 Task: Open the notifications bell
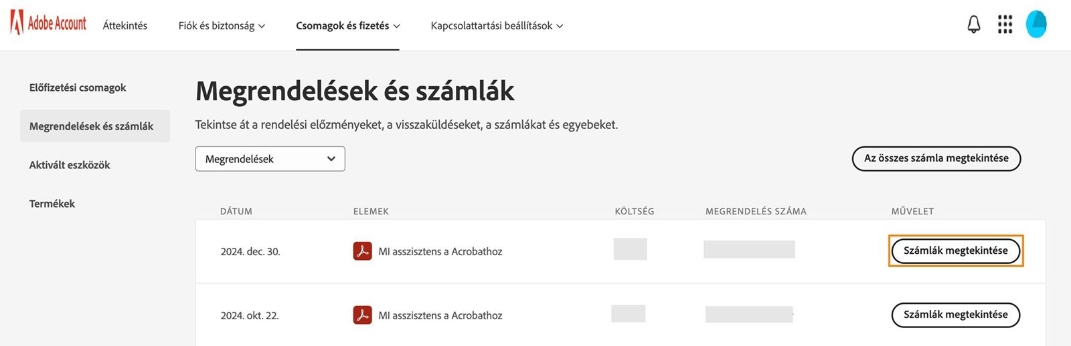(x=974, y=25)
